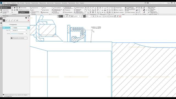176x99 pixels.
Task: Toggle the snap button on view toolbar
Action: click(60, 16)
